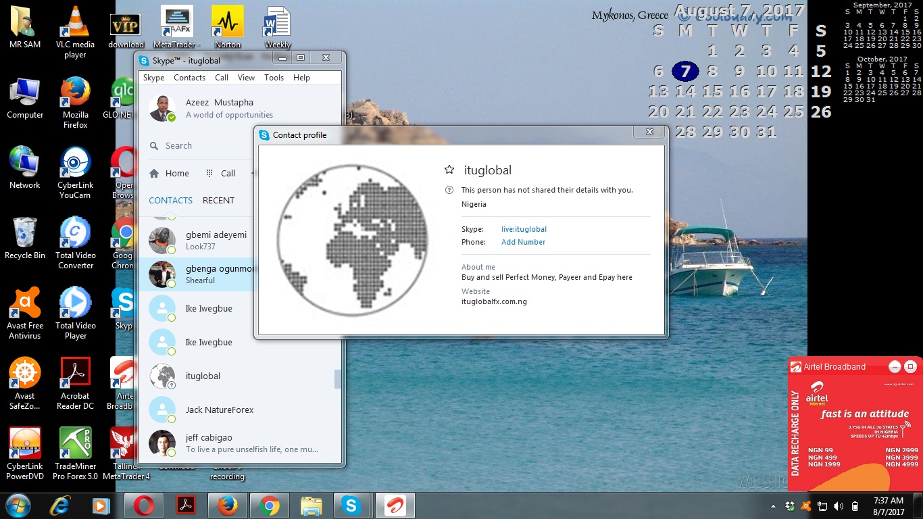Click the Airtel Broadband taskbar button

tap(395, 505)
